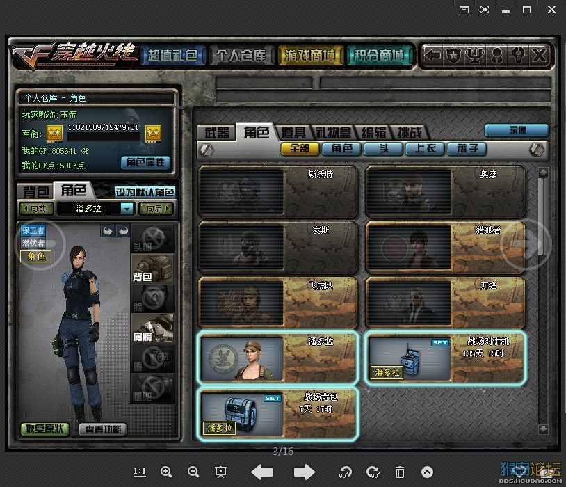This screenshot has width=566, height=487.
Task: Click the 恢复原状 button
Action: tap(45, 429)
